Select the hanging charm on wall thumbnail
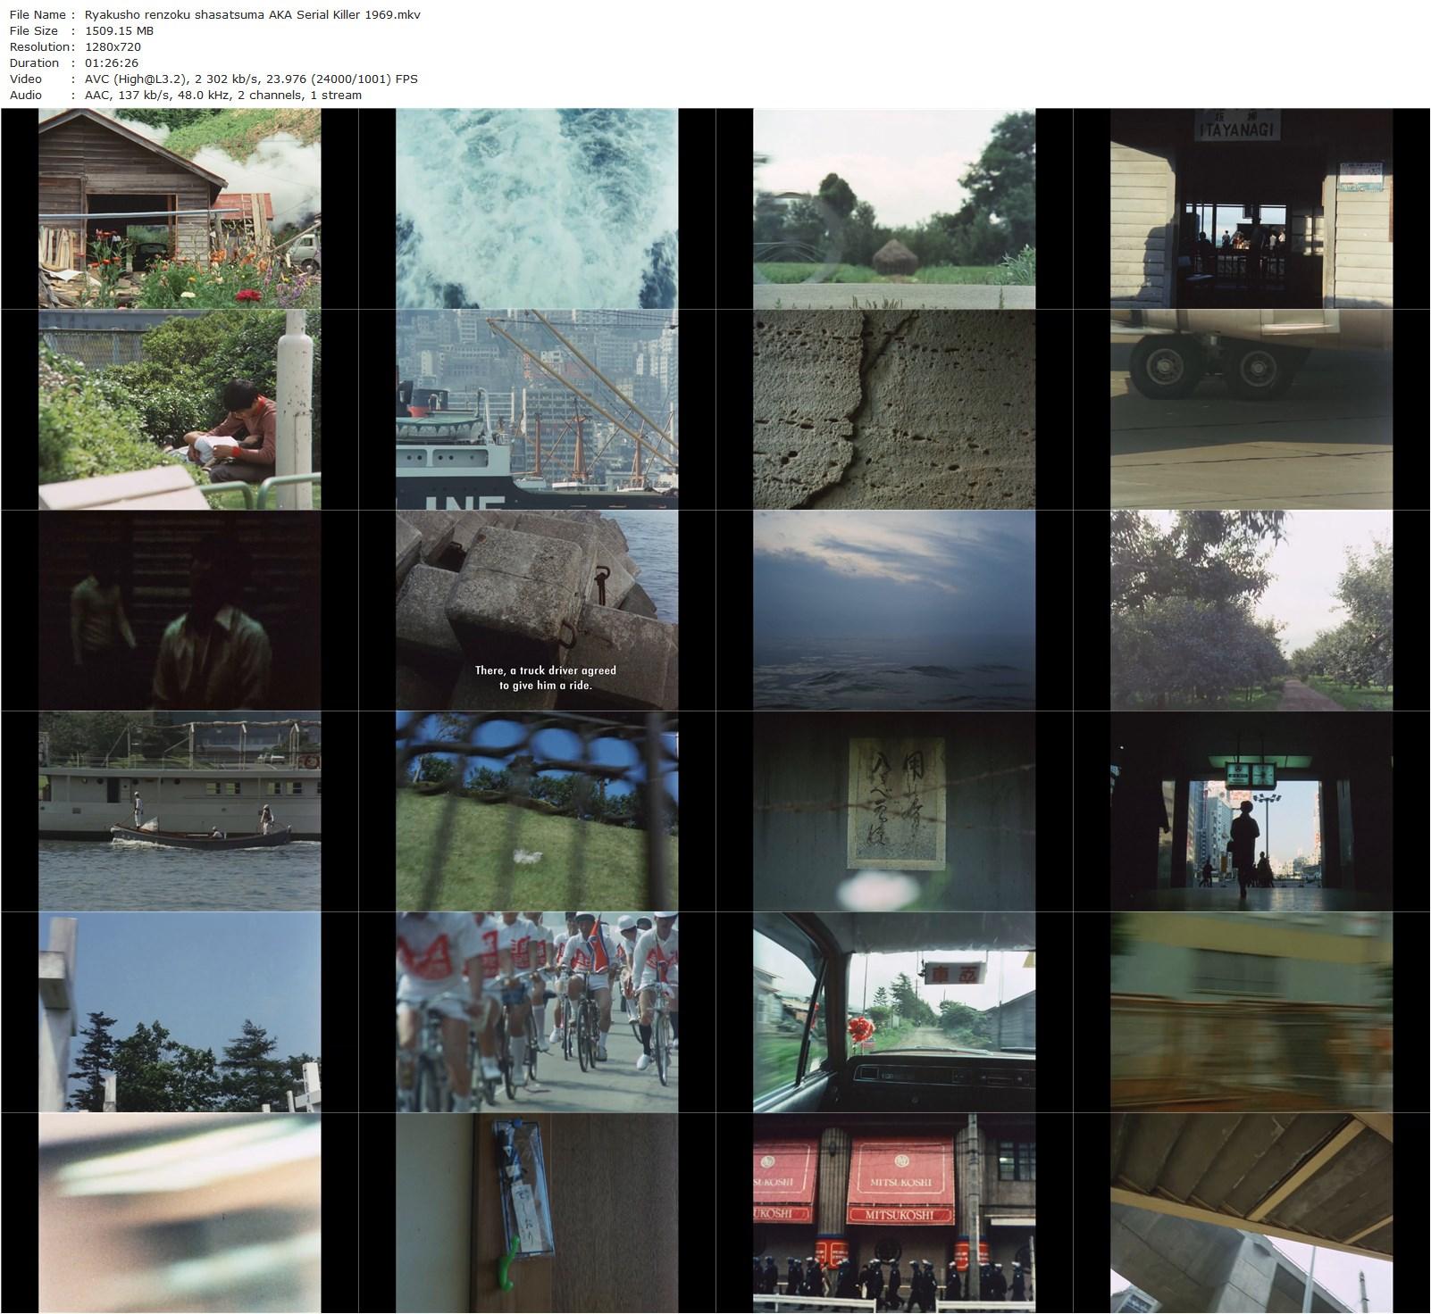Screen dimensions: 1431x1314 537,1213
